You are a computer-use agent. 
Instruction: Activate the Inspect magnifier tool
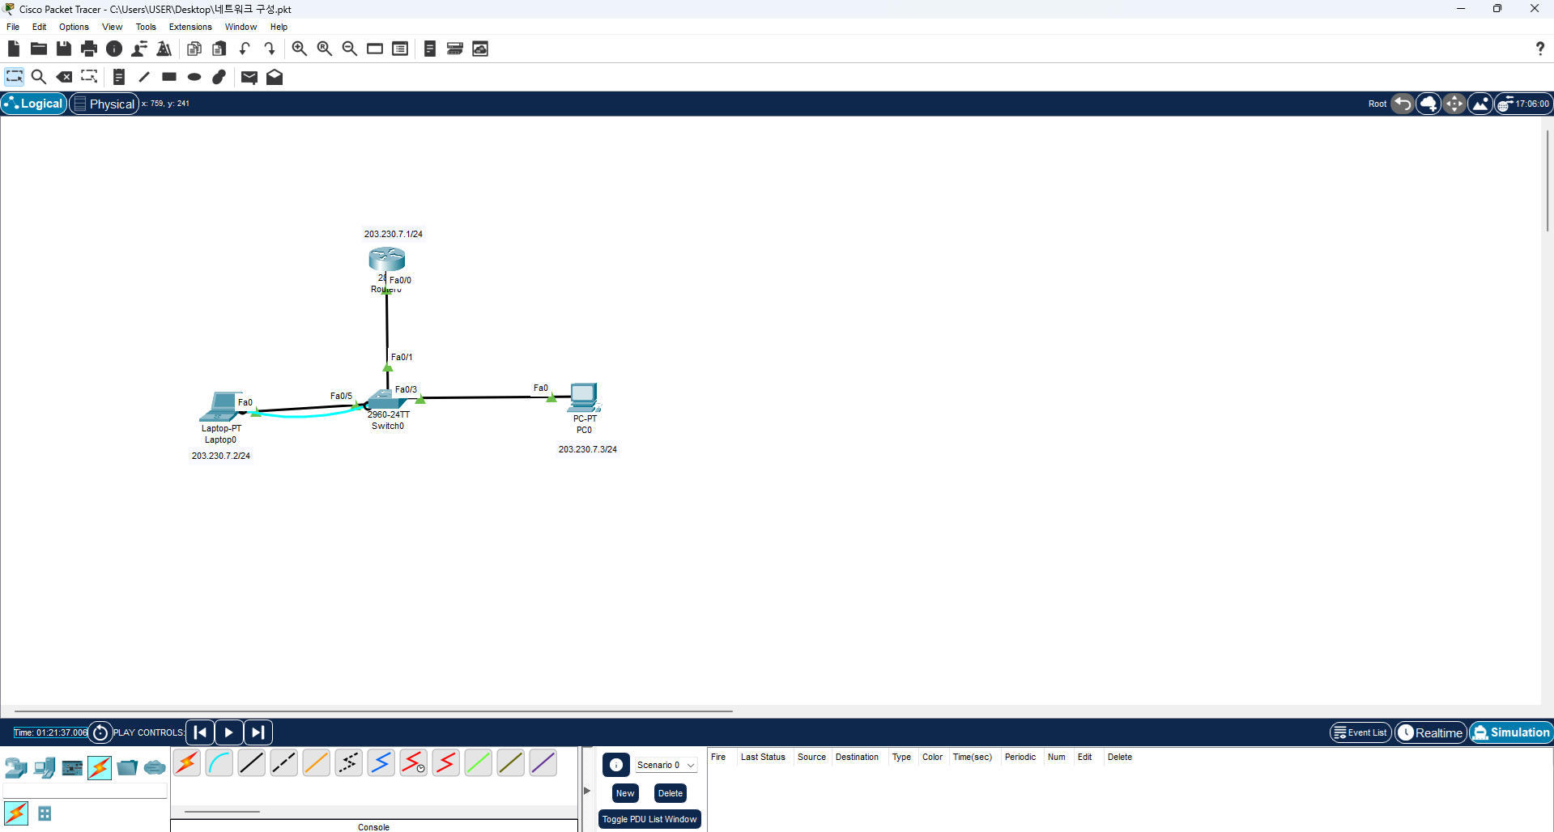point(38,77)
